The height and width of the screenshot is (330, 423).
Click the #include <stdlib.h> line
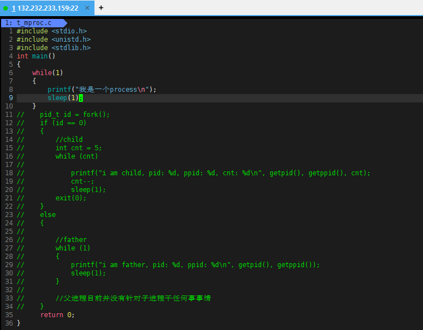click(x=53, y=48)
